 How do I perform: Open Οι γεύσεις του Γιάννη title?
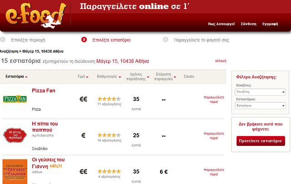pos(48,163)
